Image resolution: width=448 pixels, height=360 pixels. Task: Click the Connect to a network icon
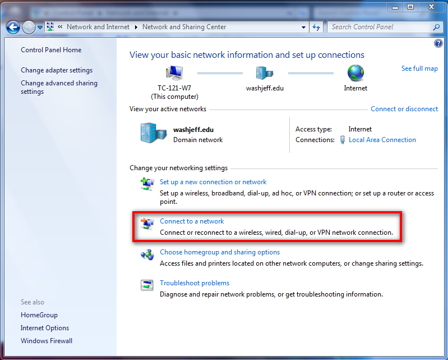point(147,224)
